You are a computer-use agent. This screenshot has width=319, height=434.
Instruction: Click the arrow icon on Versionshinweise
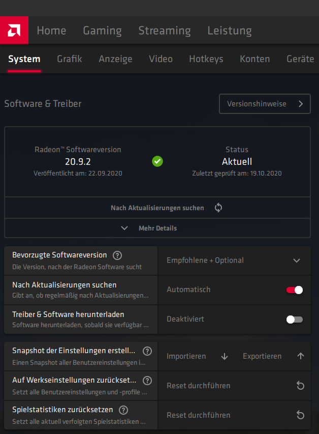[301, 104]
